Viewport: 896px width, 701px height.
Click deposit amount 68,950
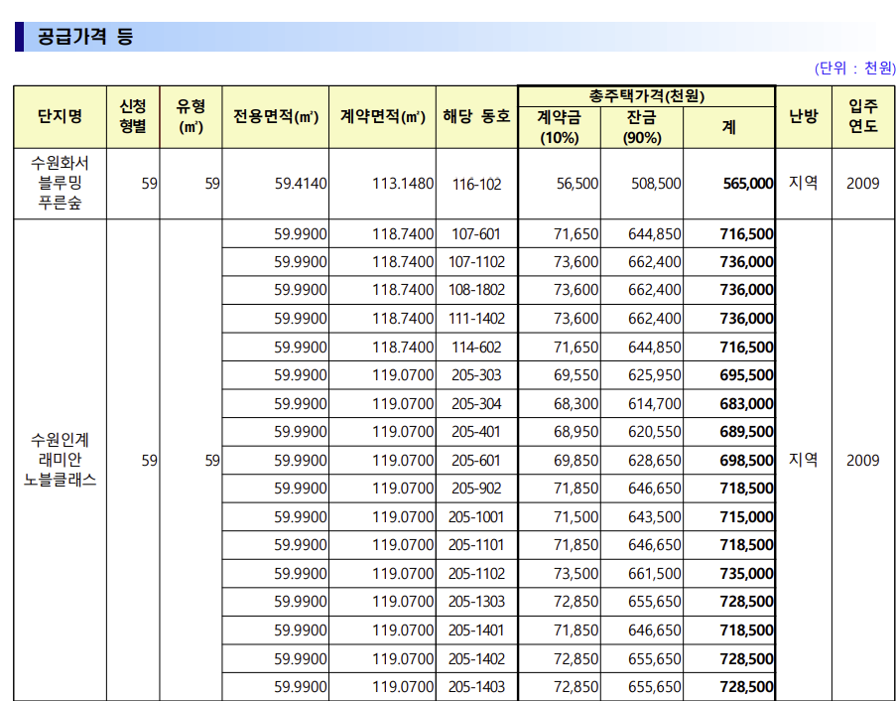point(576,432)
